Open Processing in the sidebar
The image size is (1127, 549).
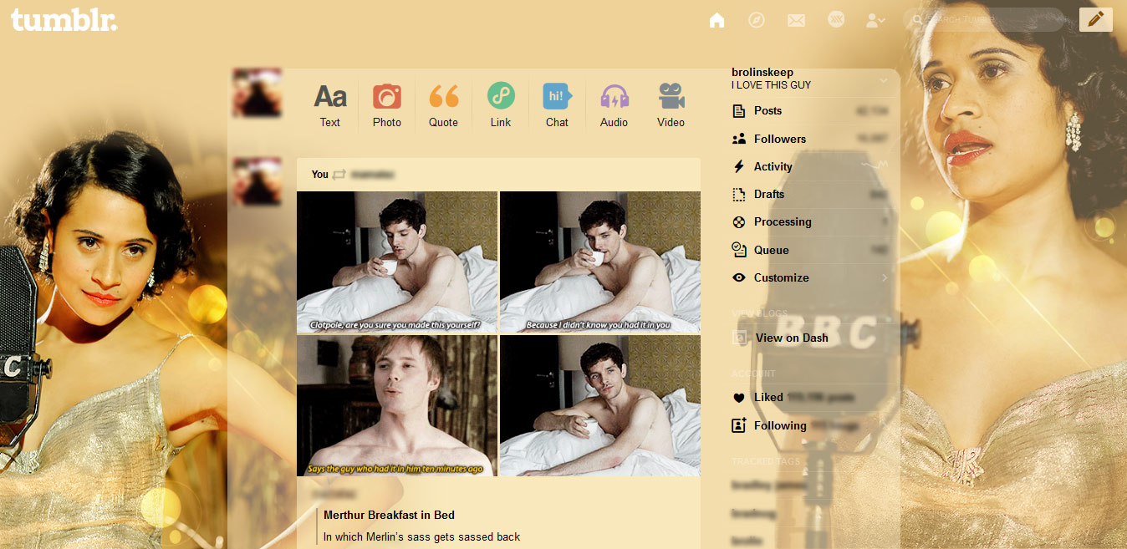[810, 221]
